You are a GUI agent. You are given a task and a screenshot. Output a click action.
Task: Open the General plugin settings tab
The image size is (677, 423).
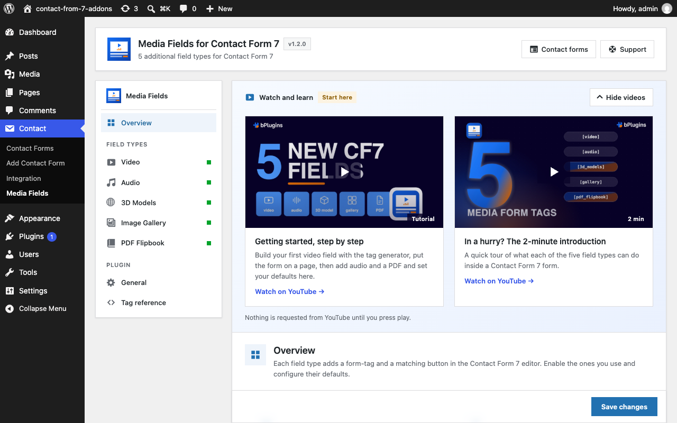[x=159, y=282]
